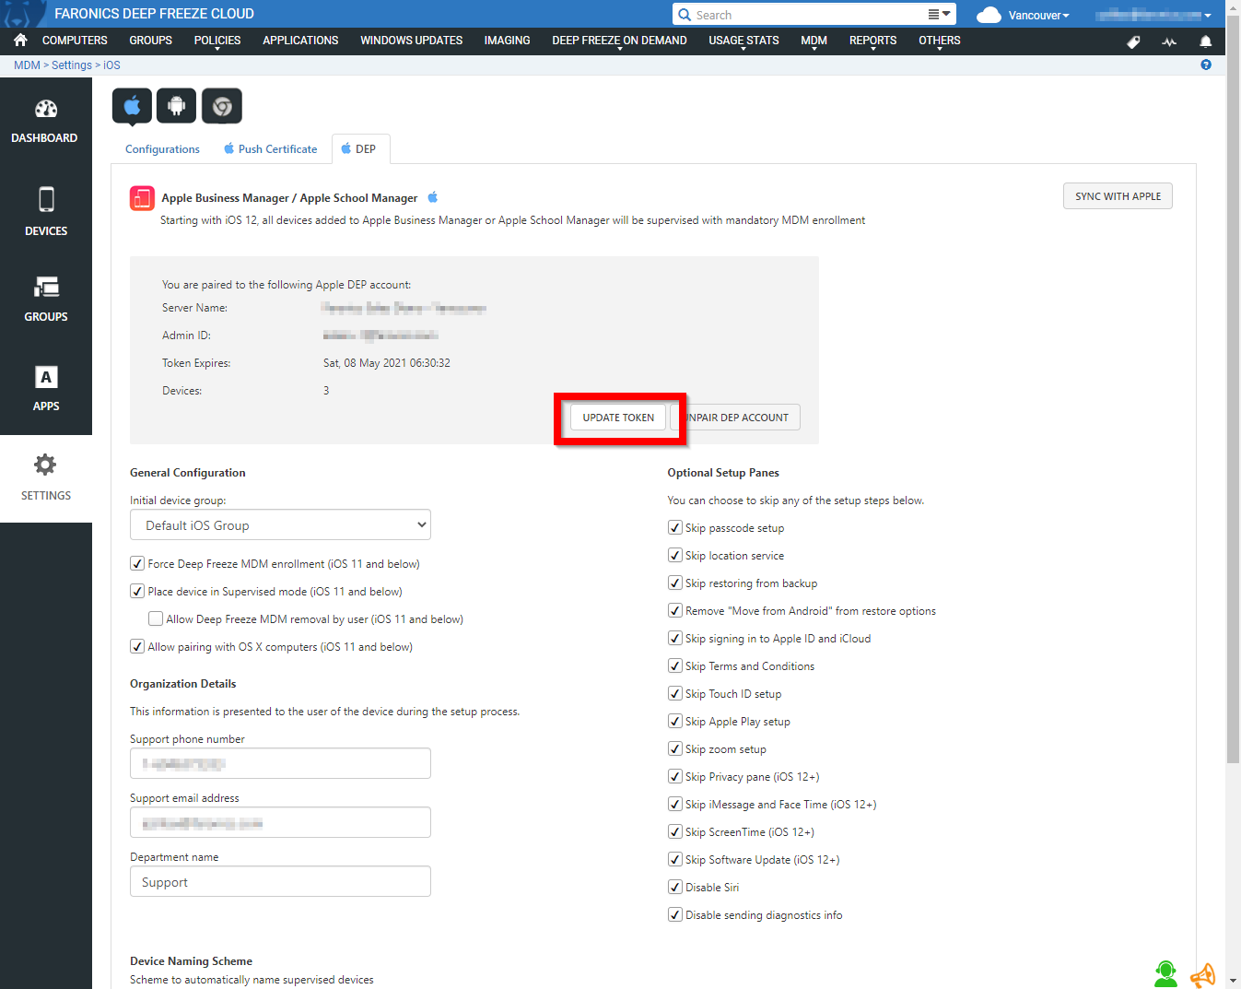Expand Deep Freeze On Demand menu

pyautogui.click(x=619, y=41)
